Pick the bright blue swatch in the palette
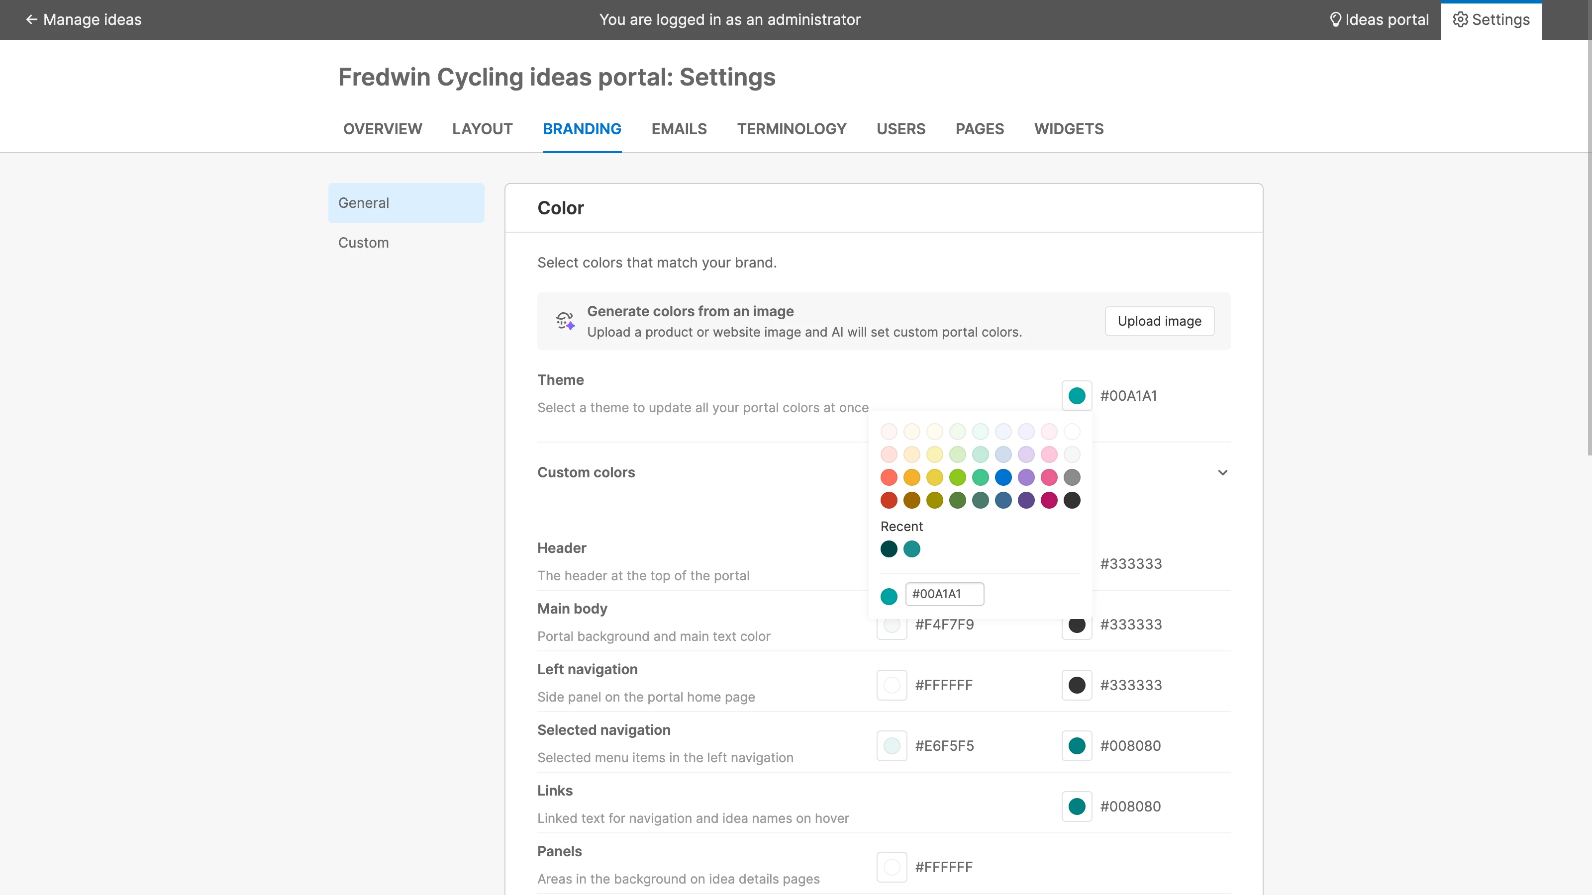The image size is (1592, 895). [1003, 477]
